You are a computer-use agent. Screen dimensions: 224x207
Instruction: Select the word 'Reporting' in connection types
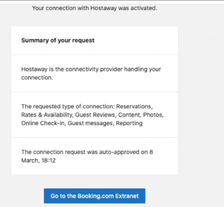129,123
